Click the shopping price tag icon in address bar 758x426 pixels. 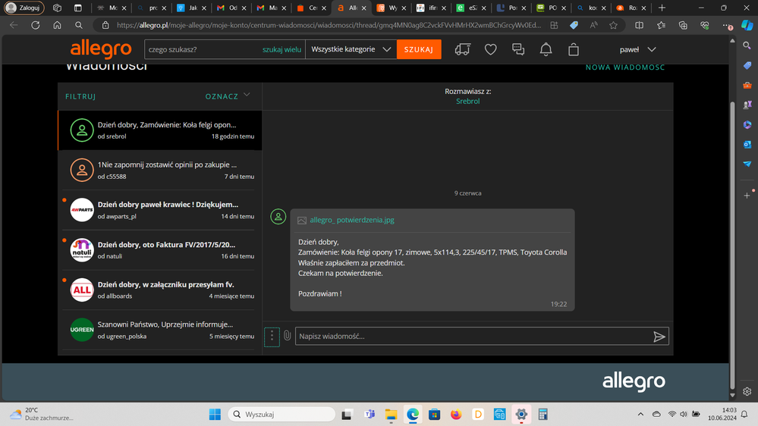(x=574, y=25)
